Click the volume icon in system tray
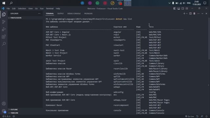 (x=184, y=3)
